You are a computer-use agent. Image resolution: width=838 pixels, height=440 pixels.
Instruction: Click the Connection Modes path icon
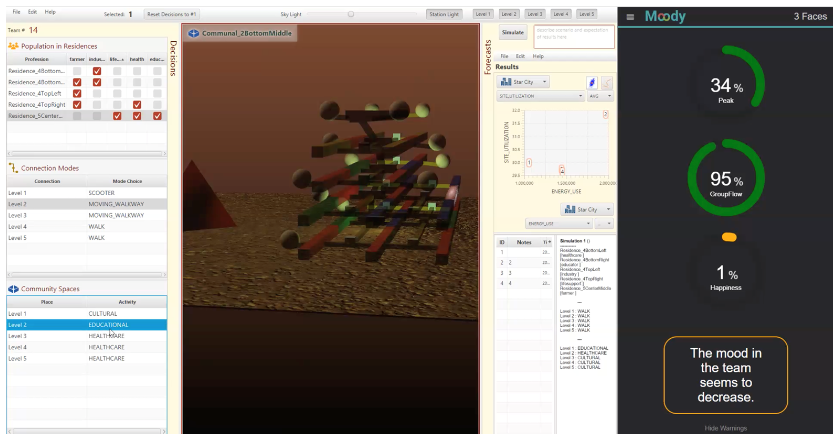pos(13,168)
